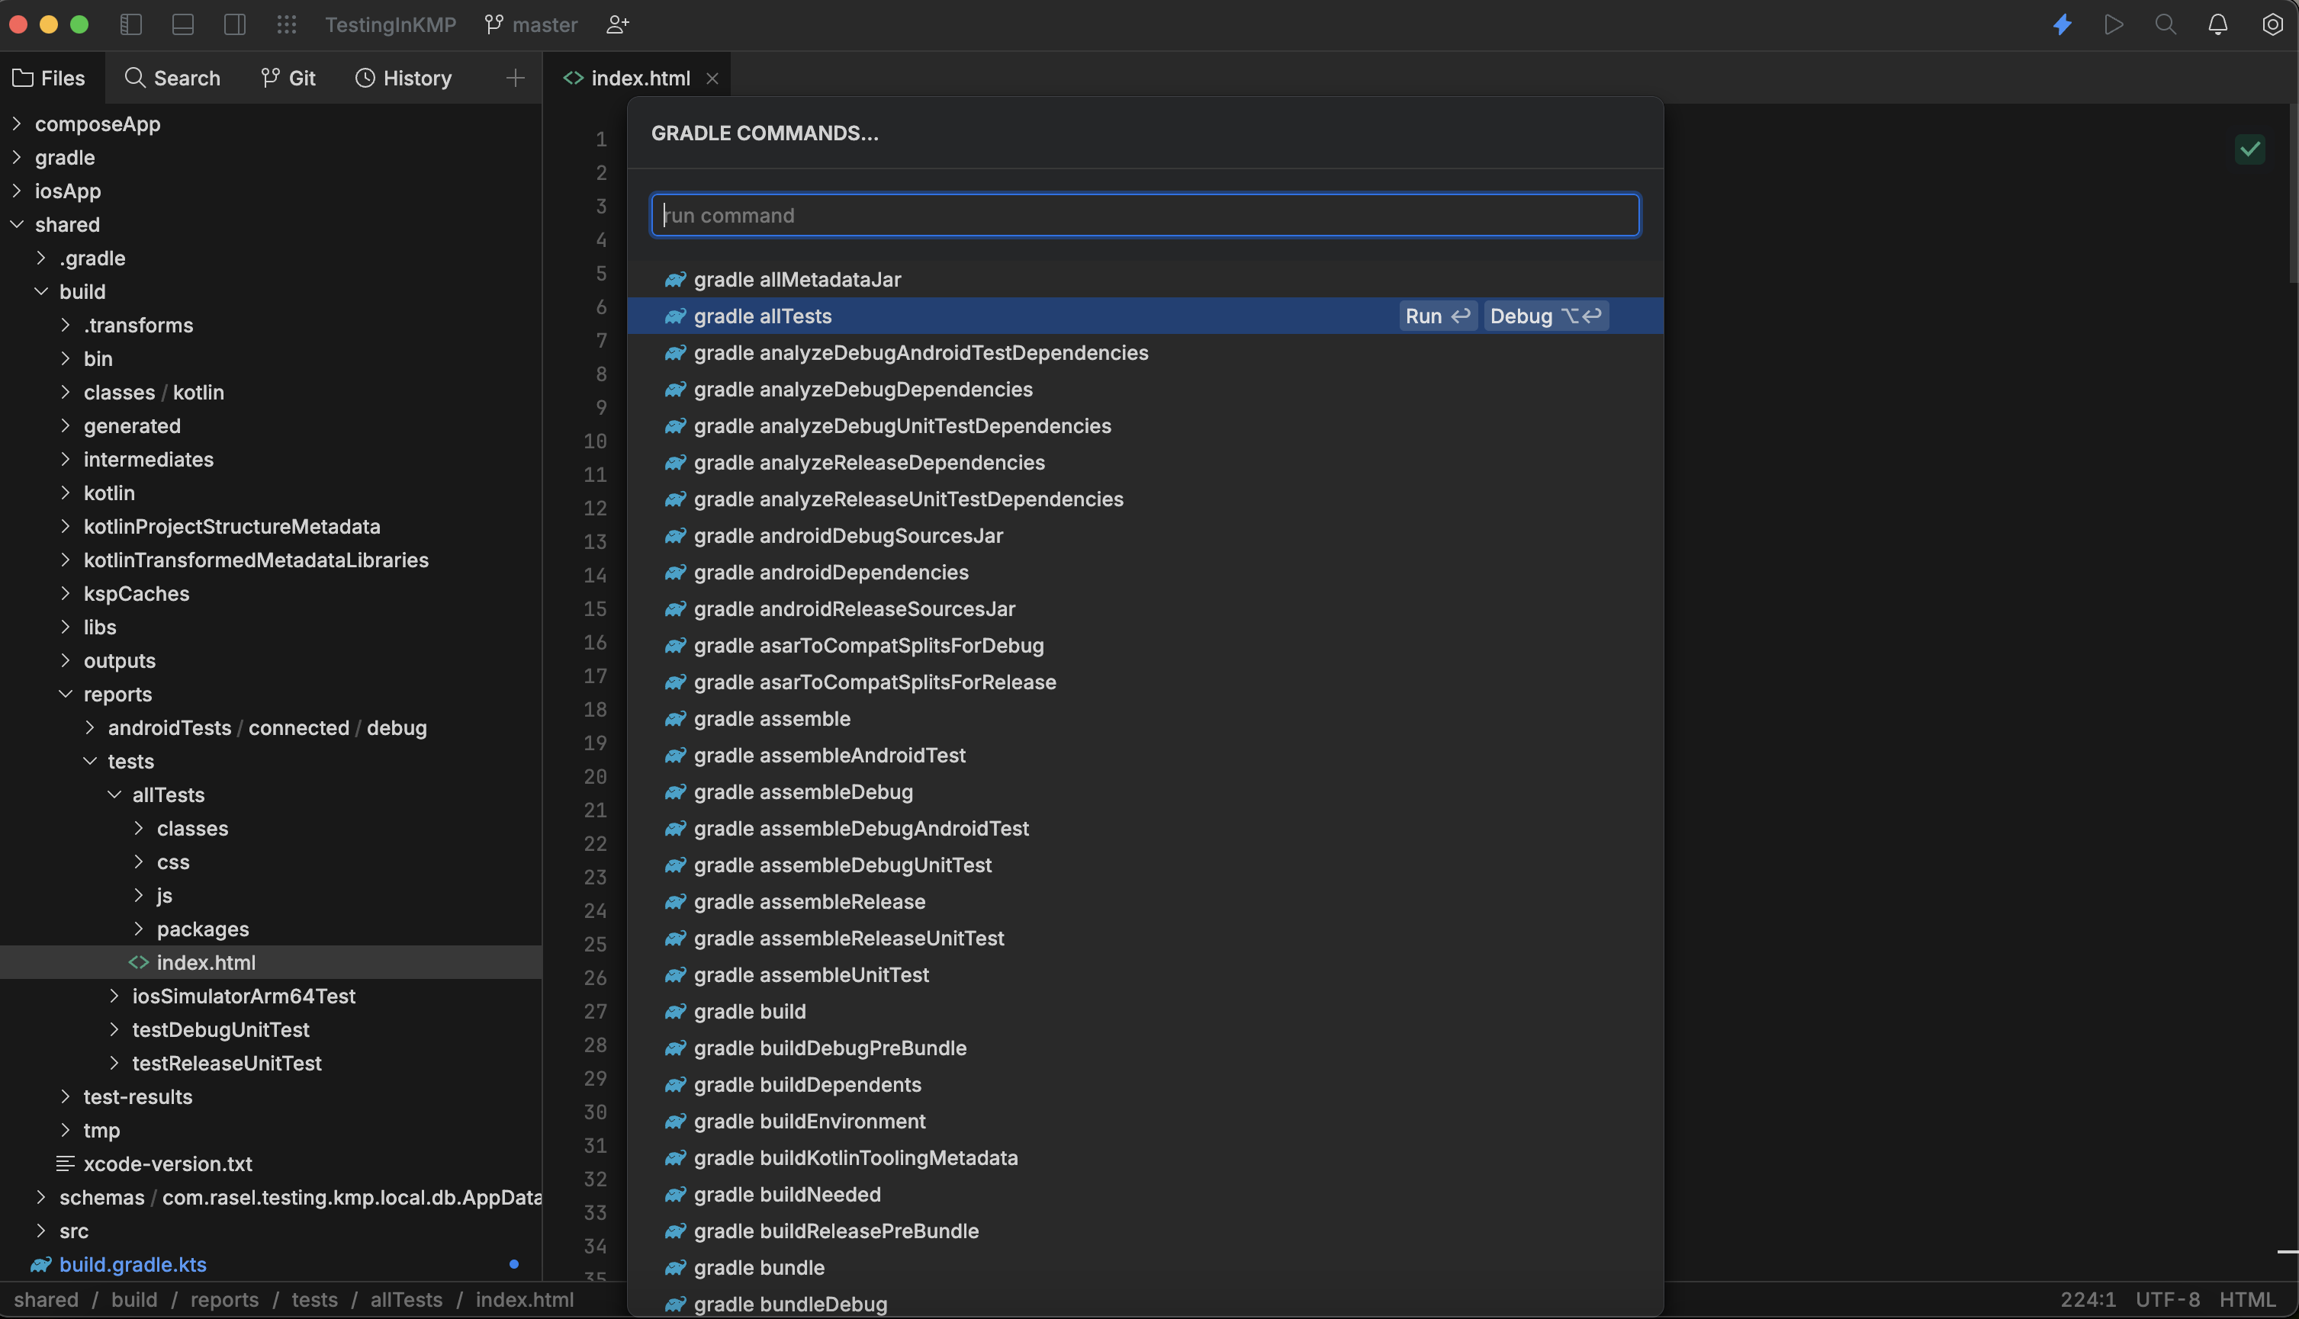
Task: Select the Debug button for gradle allTests
Action: click(x=1546, y=316)
